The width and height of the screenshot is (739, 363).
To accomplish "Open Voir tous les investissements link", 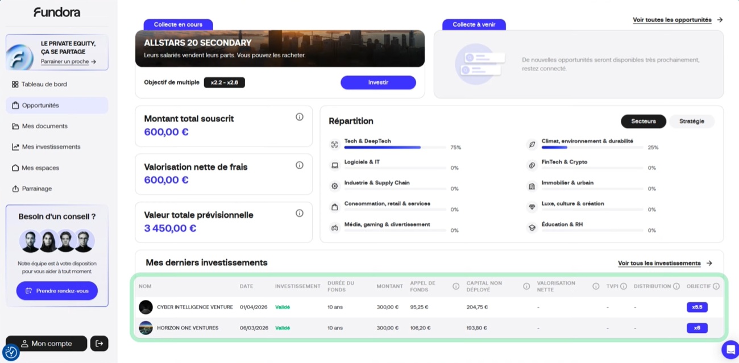I will (x=665, y=263).
